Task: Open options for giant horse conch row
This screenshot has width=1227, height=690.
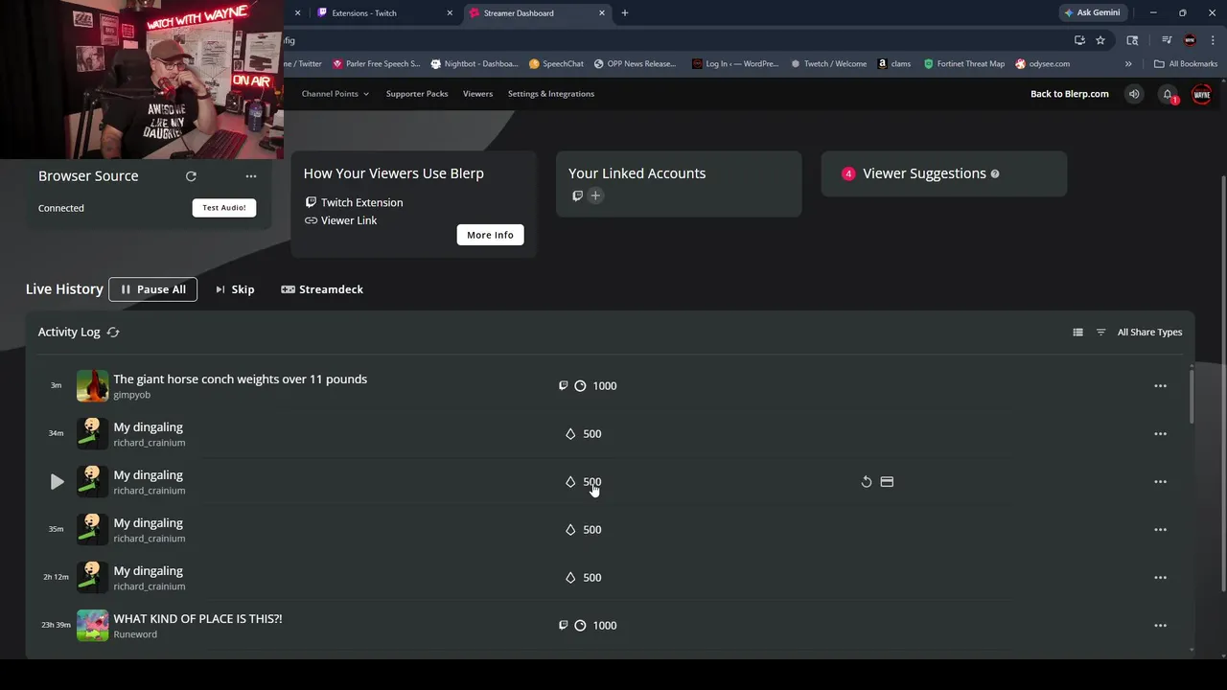Action: (x=1160, y=386)
